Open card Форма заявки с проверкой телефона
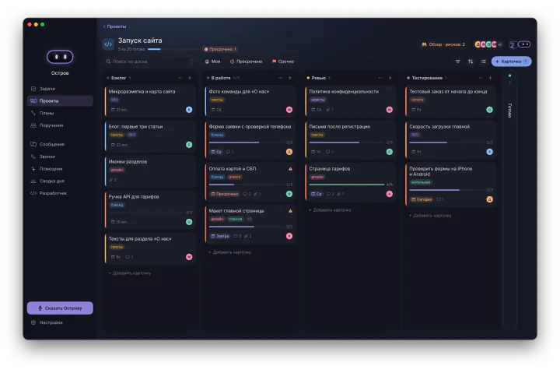 pyautogui.click(x=250, y=139)
